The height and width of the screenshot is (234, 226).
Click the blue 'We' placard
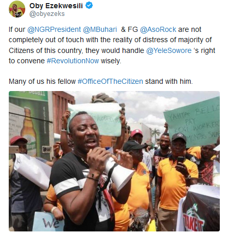point(49,222)
